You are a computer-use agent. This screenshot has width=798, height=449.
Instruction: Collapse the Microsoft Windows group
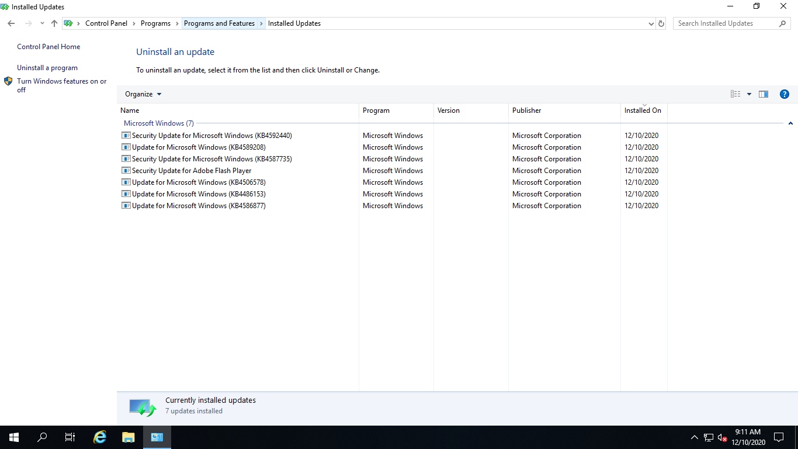[x=790, y=123]
